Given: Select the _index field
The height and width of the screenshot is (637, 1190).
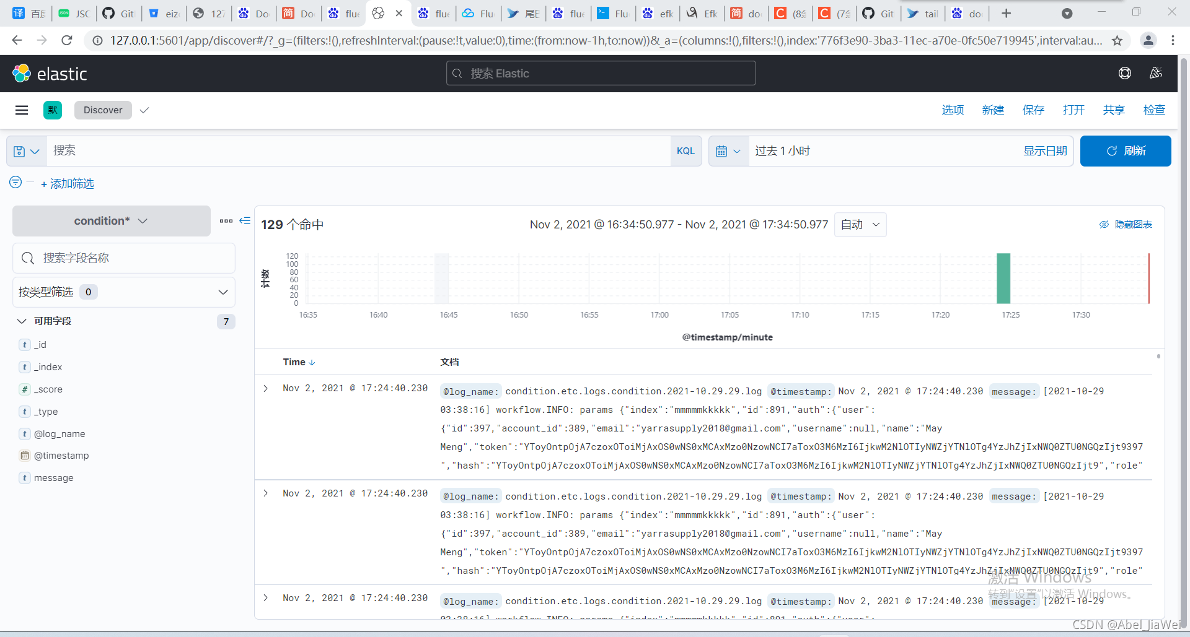Looking at the screenshot, I should pyautogui.click(x=48, y=367).
